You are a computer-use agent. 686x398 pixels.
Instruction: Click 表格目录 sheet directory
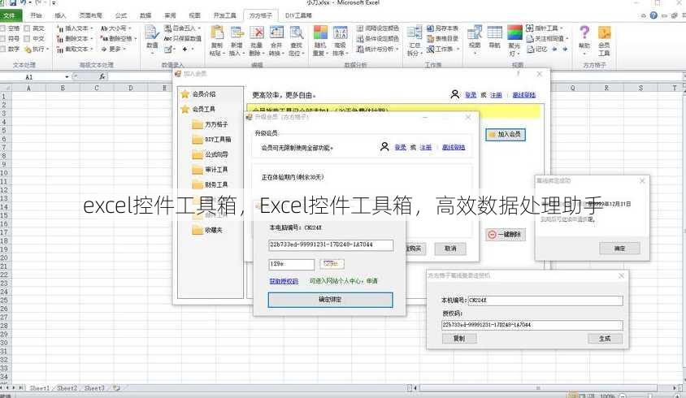point(443,38)
